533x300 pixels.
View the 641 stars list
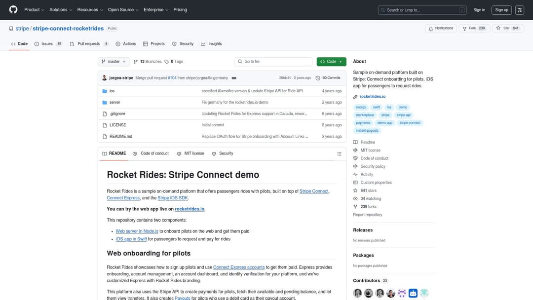click(x=369, y=190)
